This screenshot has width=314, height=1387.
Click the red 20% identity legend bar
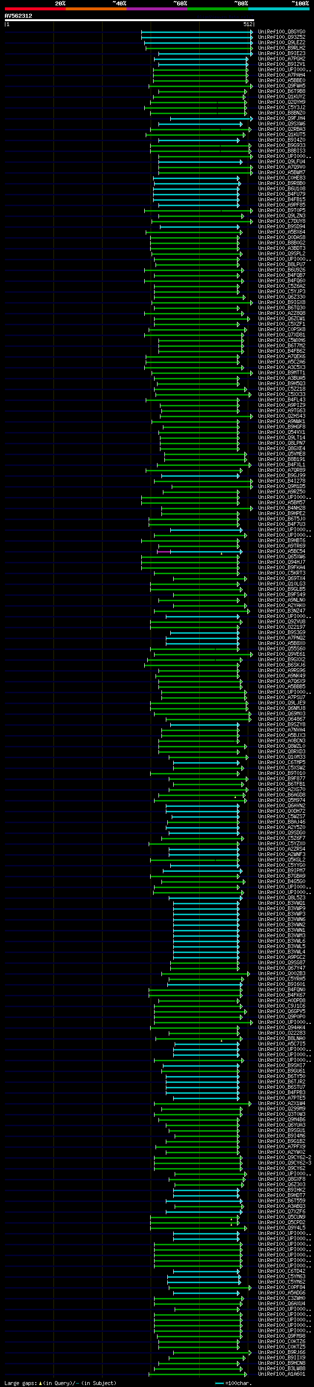coord(35,9)
